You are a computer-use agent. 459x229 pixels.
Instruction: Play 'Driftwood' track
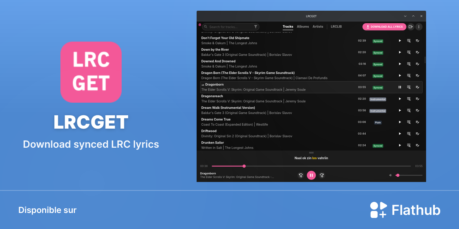400,134
